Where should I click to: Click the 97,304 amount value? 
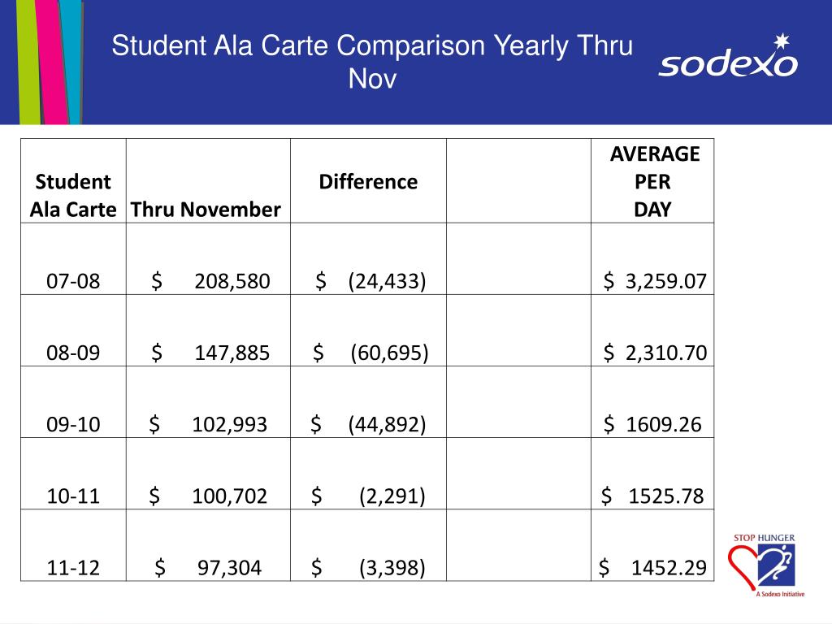pyautogui.click(x=229, y=568)
